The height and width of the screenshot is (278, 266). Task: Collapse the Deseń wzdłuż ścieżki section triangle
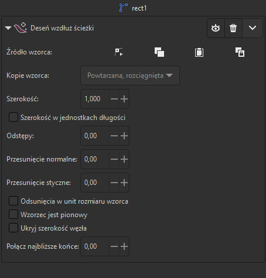coord(8,28)
